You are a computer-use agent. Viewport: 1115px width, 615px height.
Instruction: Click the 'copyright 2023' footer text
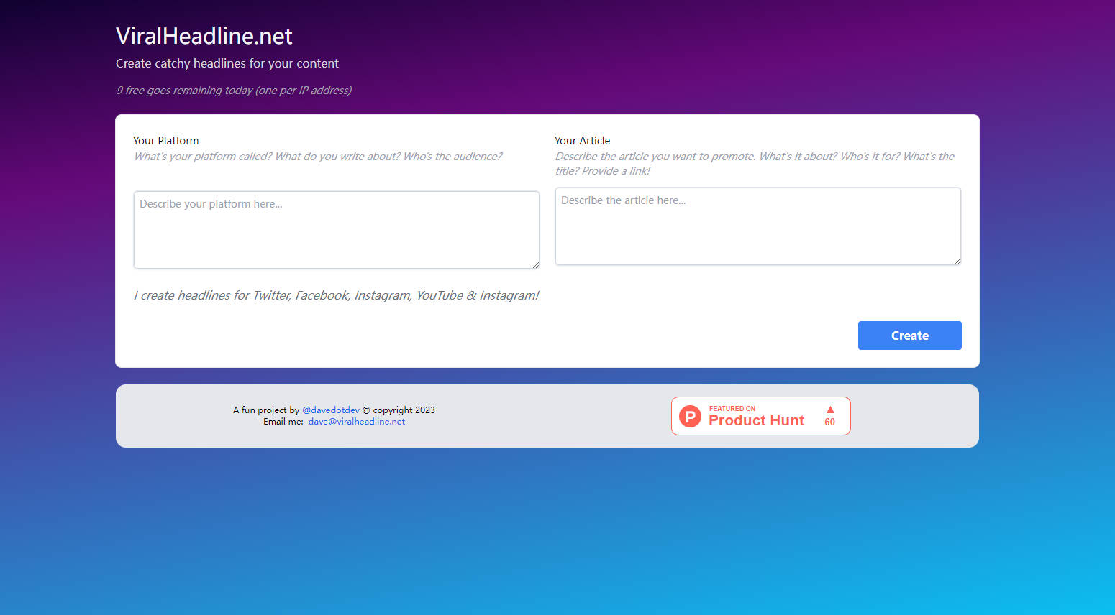click(x=403, y=410)
